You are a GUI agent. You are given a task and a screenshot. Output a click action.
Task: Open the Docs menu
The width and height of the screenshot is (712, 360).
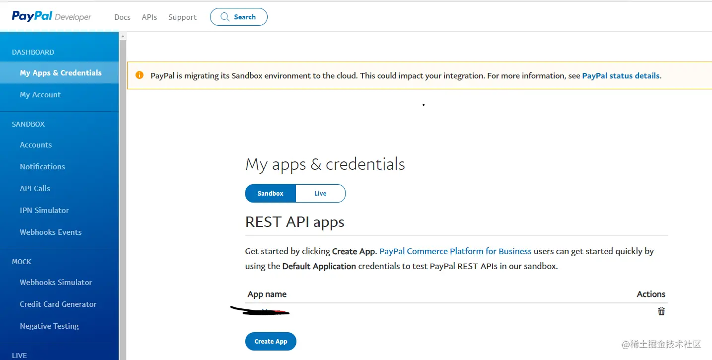point(122,17)
